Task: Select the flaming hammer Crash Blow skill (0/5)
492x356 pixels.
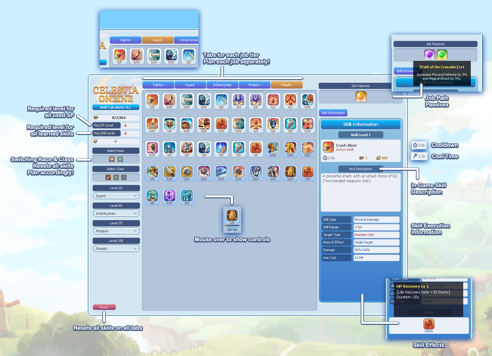Action: click(x=152, y=99)
